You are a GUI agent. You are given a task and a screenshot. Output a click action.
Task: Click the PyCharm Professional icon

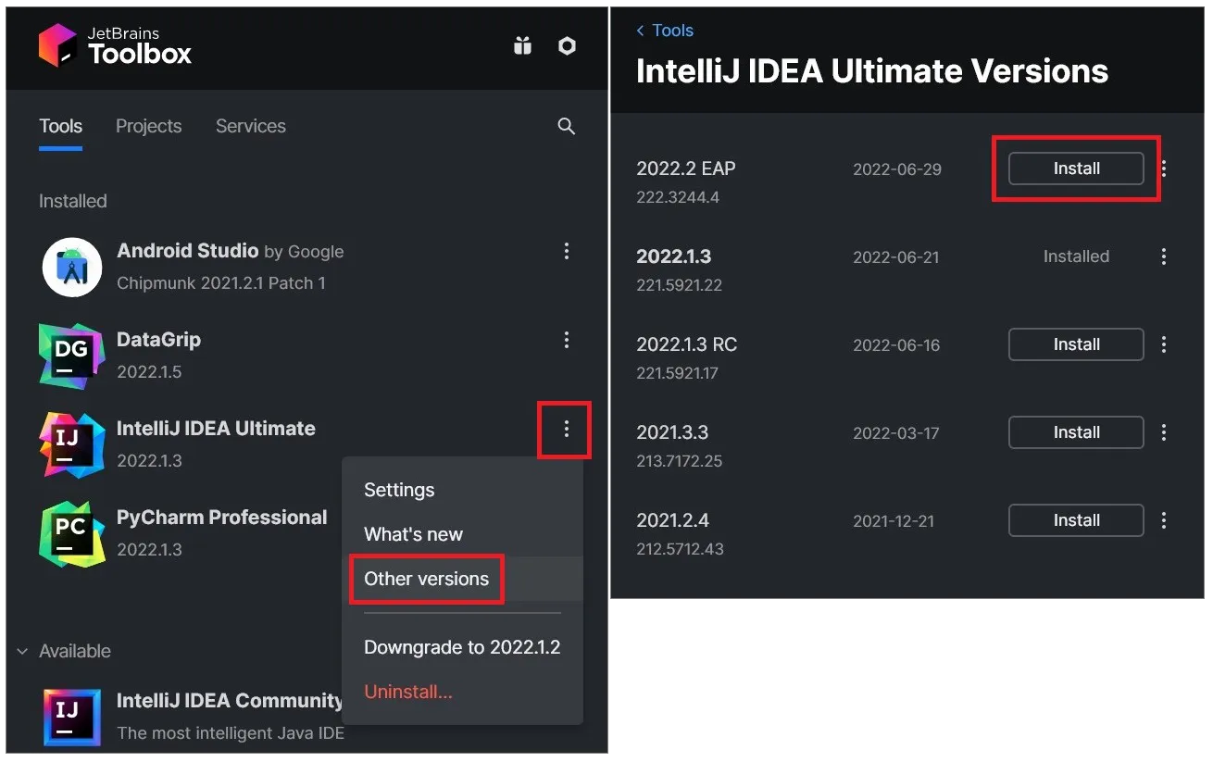pos(71,534)
